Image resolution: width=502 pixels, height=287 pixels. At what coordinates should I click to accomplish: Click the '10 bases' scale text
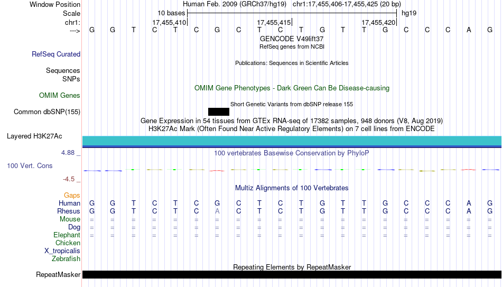171,13
